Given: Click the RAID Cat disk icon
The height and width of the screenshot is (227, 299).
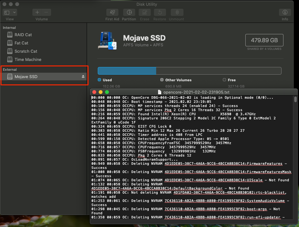Looking at the screenshot, I should point(10,35).
